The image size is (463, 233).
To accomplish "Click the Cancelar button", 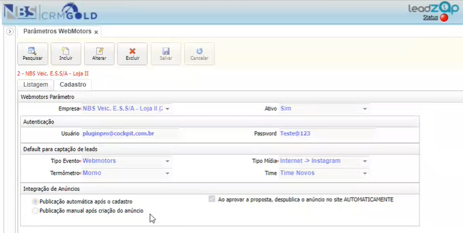I will coord(199,54).
